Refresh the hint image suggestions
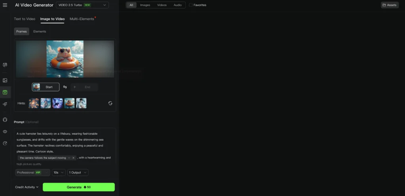The height and width of the screenshot is (196, 405). (x=110, y=103)
